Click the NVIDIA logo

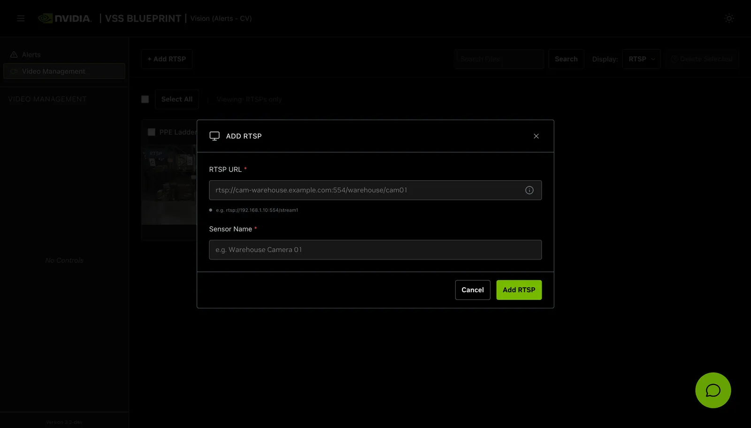click(x=65, y=18)
